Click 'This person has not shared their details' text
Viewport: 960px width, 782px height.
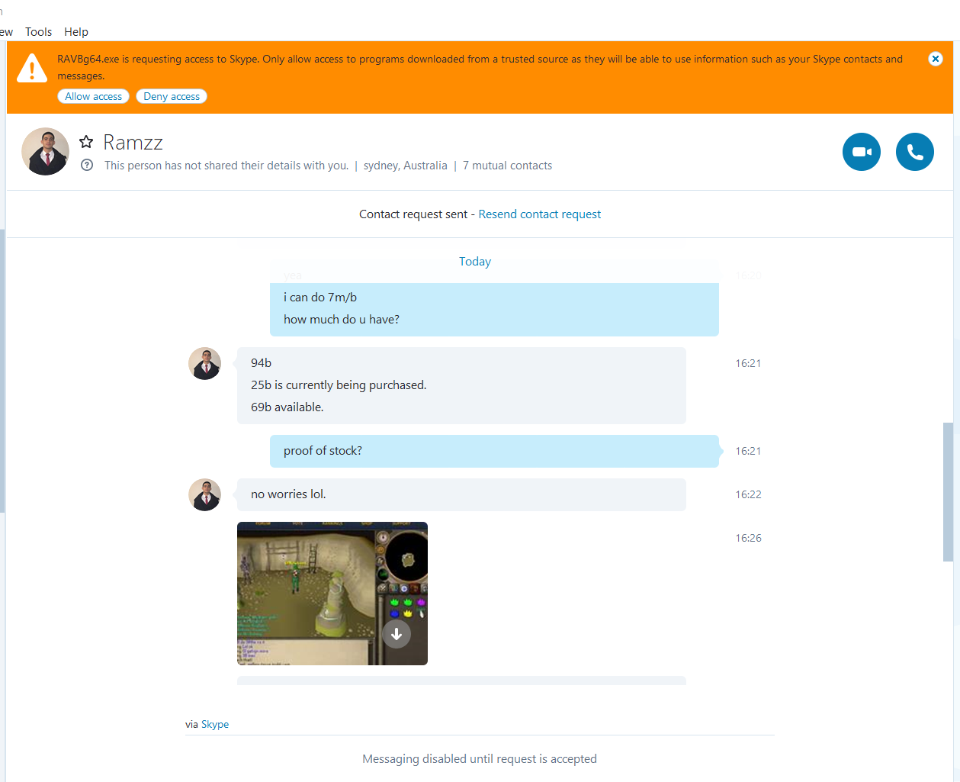(x=226, y=166)
